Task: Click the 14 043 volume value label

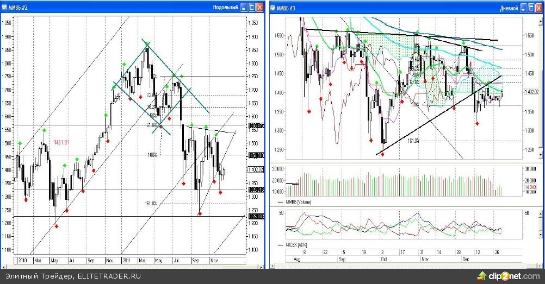Action: click(x=530, y=187)
